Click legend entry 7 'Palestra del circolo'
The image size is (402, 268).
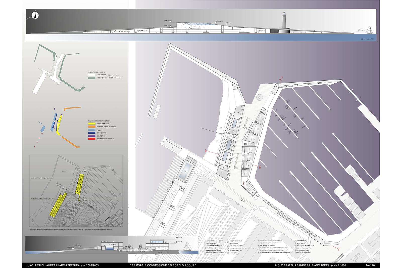[235, 241]
